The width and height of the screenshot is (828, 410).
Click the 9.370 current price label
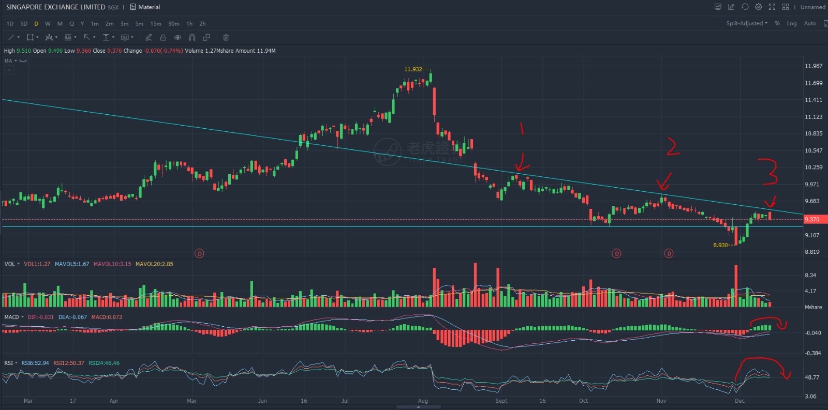(815, 219)
